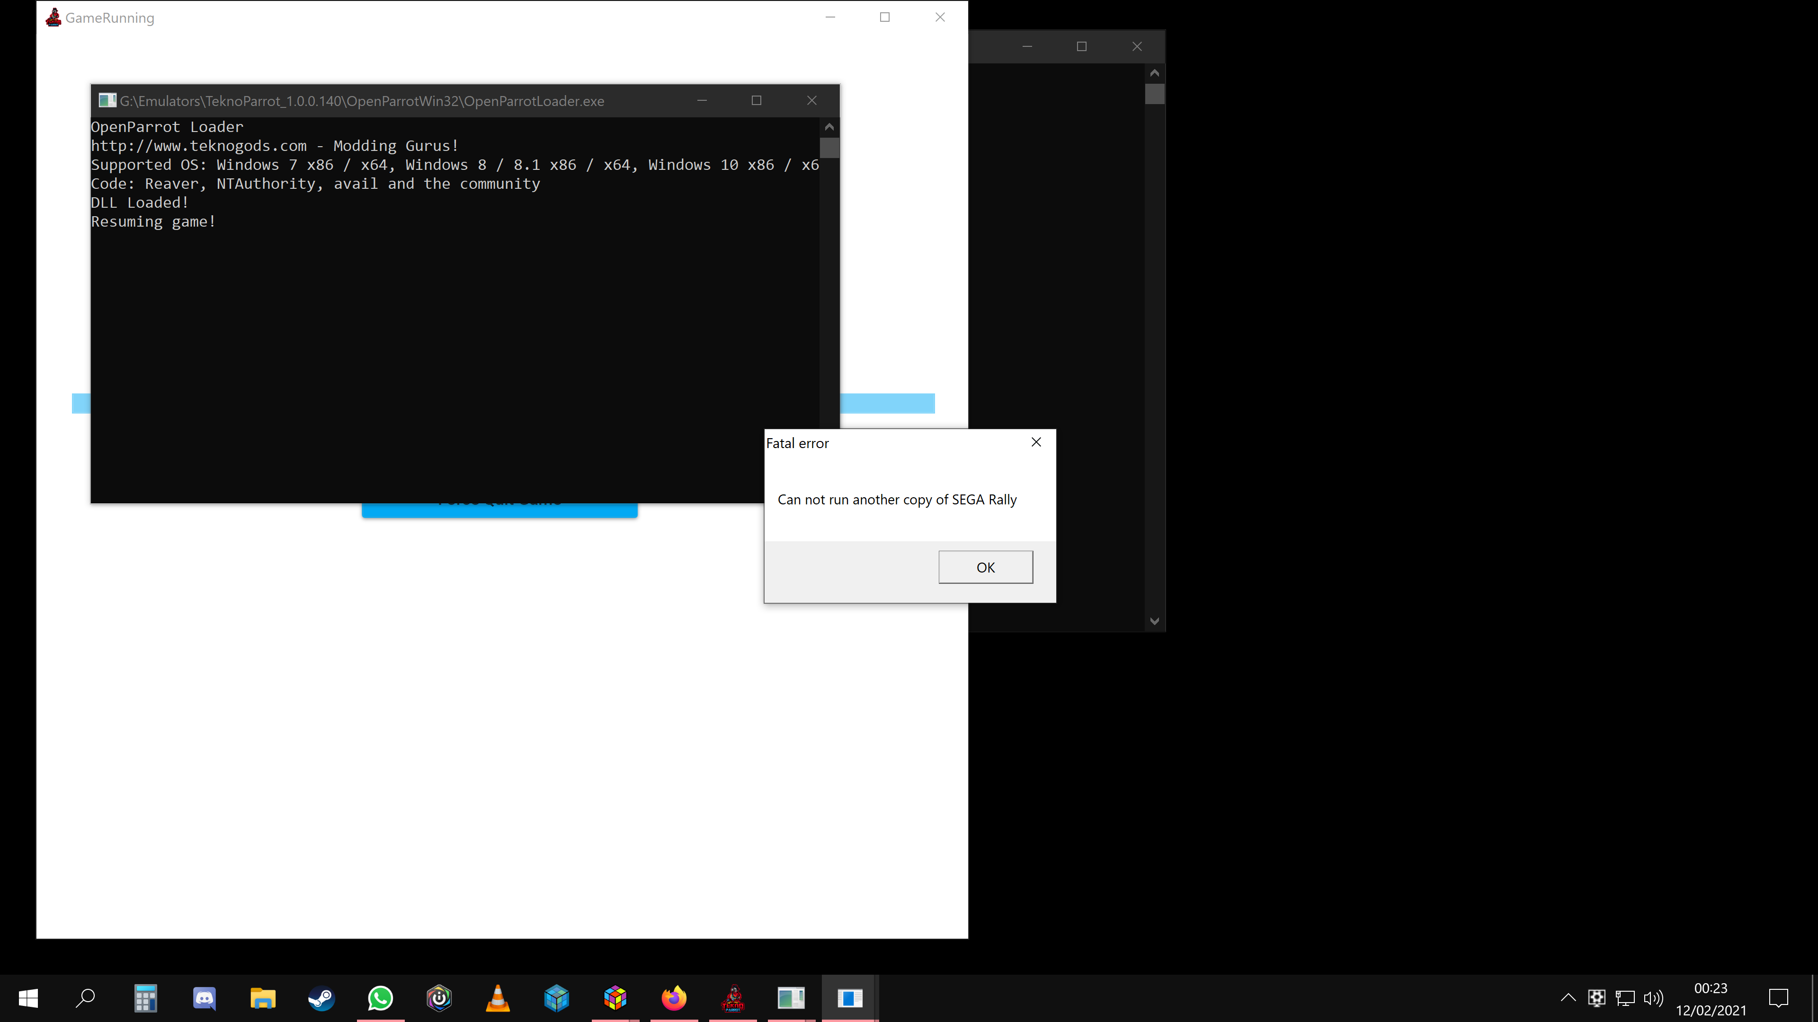Open the Action Center notifications icon
Screen dimensions: 1818x1022
tap(1779, 998)
